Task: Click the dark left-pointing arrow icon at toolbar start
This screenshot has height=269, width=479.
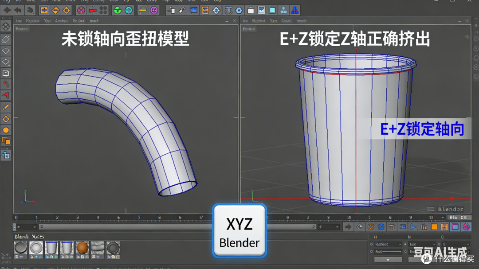Action: (18, 10)
